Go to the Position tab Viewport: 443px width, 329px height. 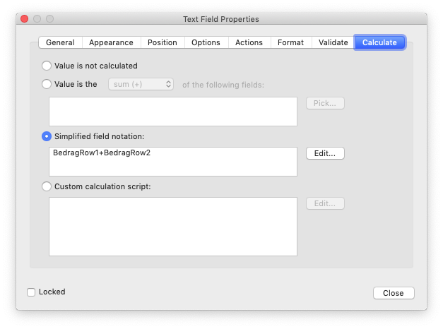coord(163,42)
